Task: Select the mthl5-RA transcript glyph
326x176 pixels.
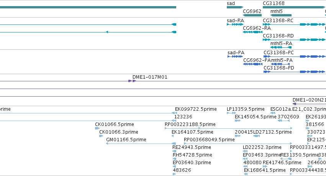Action: pos(281,47)
